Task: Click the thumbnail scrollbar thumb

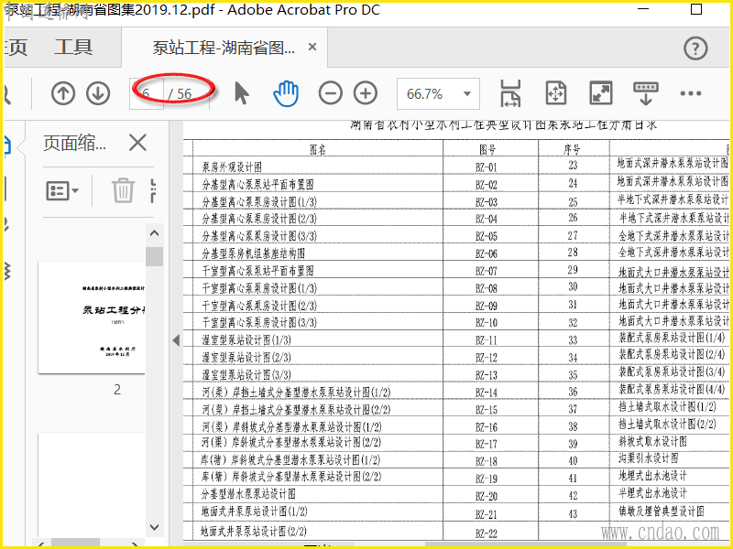Action: (x=154, y=257)
